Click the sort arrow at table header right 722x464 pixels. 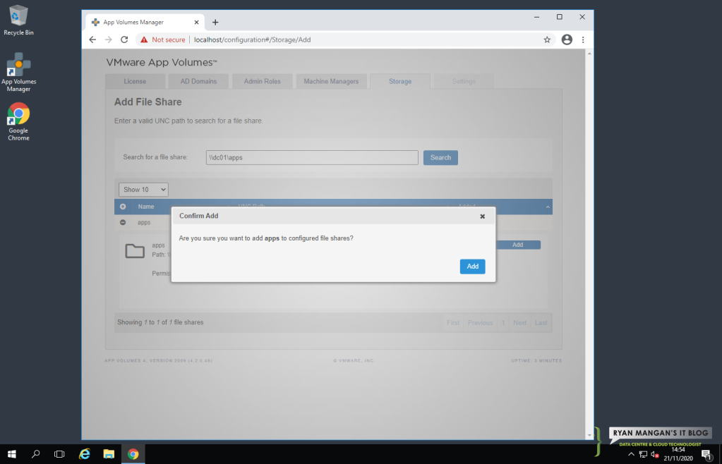(548, 207)
